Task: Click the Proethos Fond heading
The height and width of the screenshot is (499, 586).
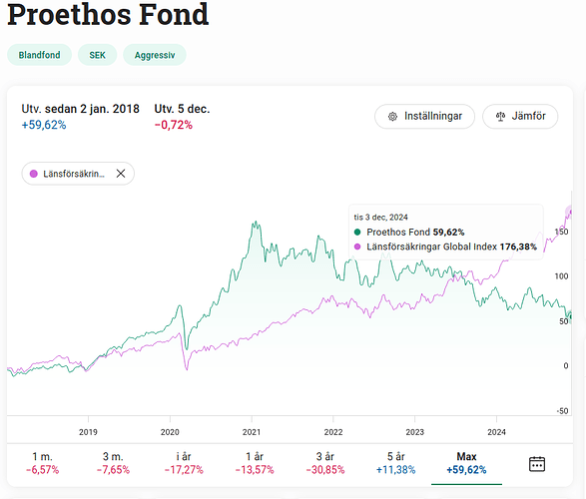Action: [108, 14]
